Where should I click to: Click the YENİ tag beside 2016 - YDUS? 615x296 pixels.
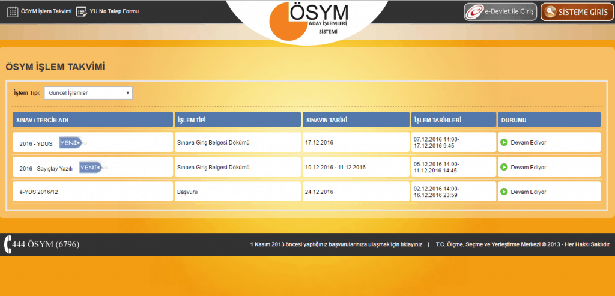pos(71,143)
